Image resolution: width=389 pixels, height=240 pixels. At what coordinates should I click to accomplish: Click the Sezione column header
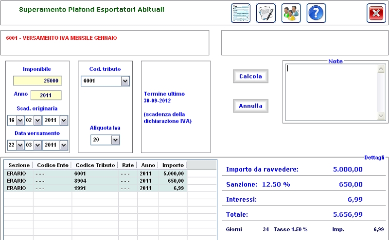point(19,165)
